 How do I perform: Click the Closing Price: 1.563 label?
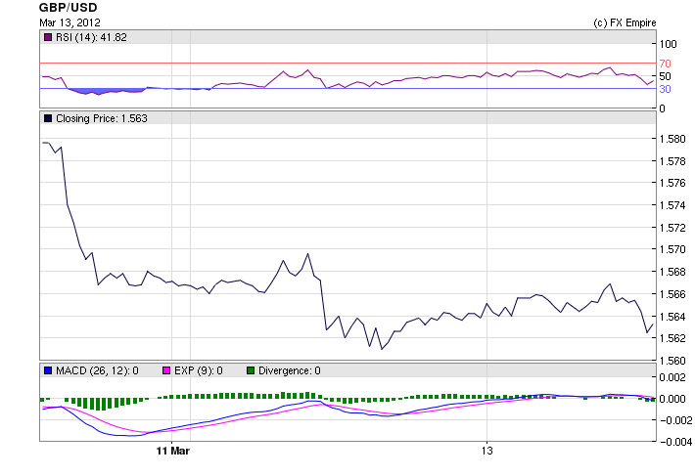coord(102,118)
